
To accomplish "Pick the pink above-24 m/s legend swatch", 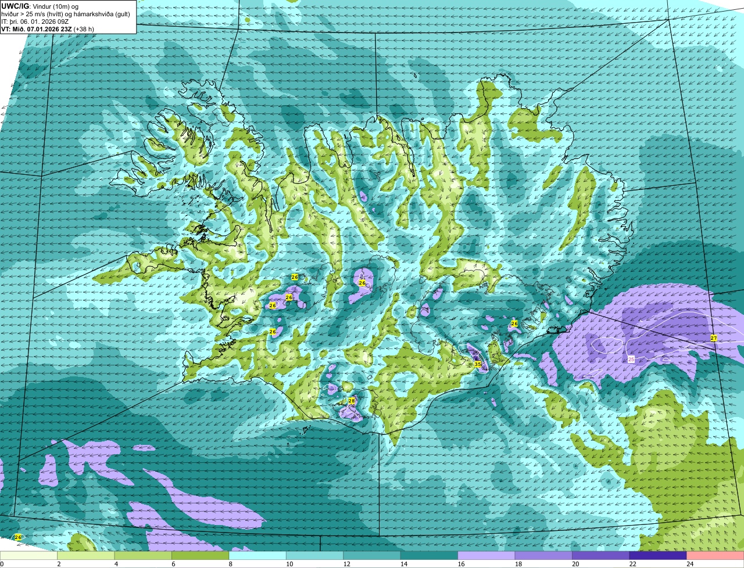I will click(x=716, y=556).
